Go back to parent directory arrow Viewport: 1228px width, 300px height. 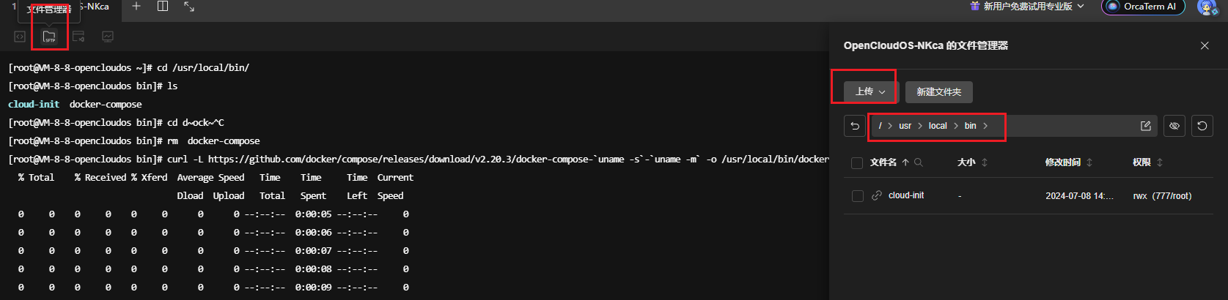coord(855,126)
